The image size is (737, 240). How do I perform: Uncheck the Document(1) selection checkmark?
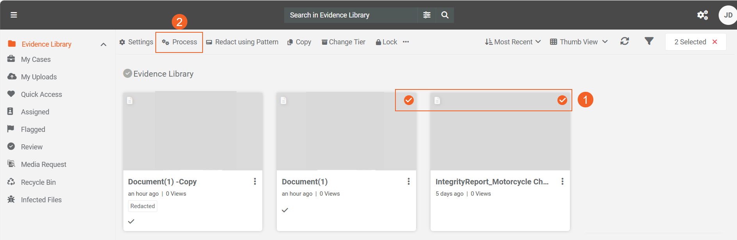pyautogui.click(x=409, y=100)
